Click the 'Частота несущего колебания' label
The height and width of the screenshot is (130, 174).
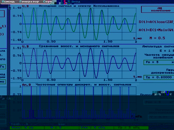pyautogui.click(x=159, y=56)
